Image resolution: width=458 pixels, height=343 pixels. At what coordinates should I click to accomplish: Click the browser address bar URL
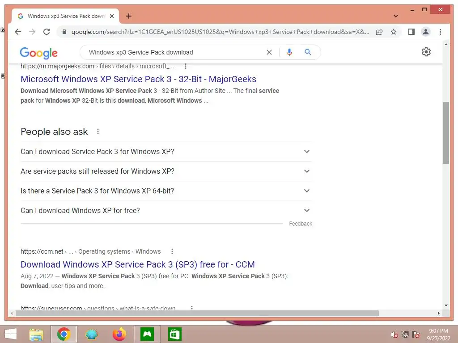(x=220, y=32)
